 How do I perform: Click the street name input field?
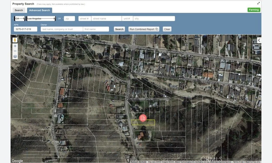[x=107, y=19]
